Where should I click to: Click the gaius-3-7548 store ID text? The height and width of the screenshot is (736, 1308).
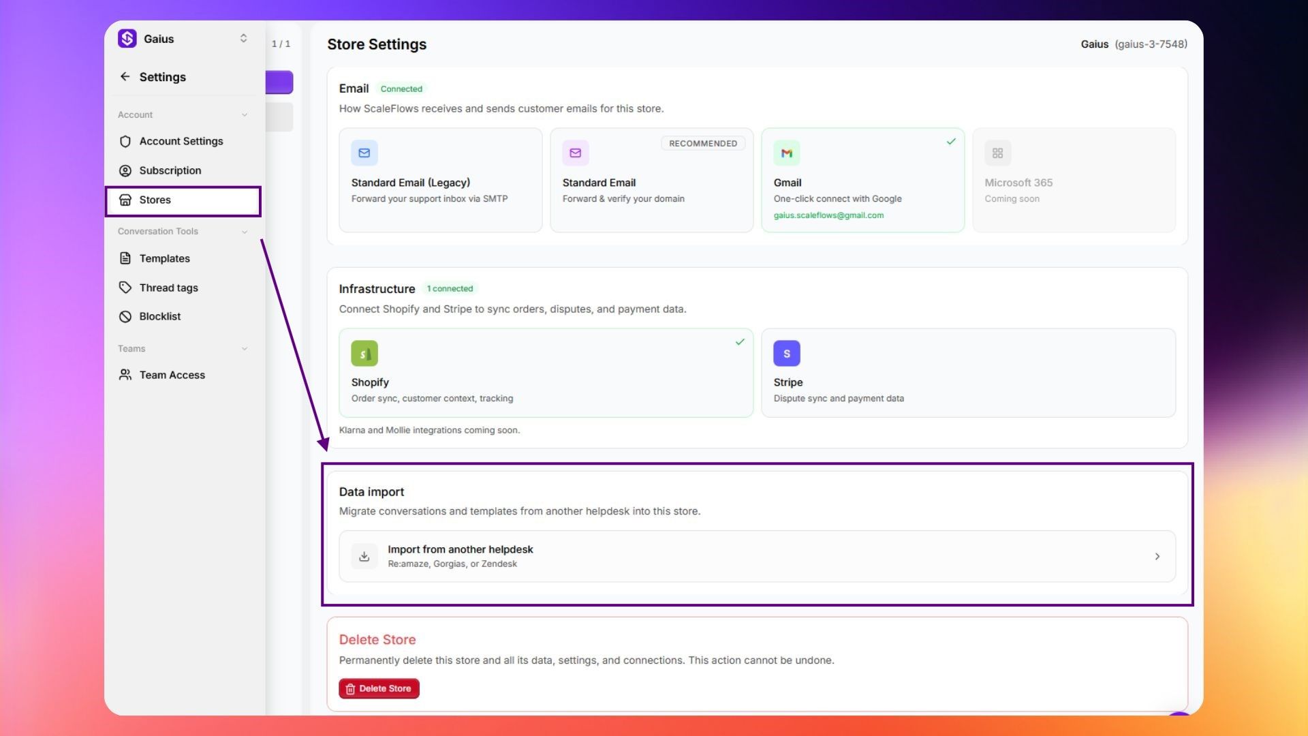point(1151,44)
